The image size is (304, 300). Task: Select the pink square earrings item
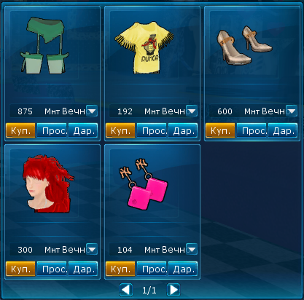click(x=144, y=184)
